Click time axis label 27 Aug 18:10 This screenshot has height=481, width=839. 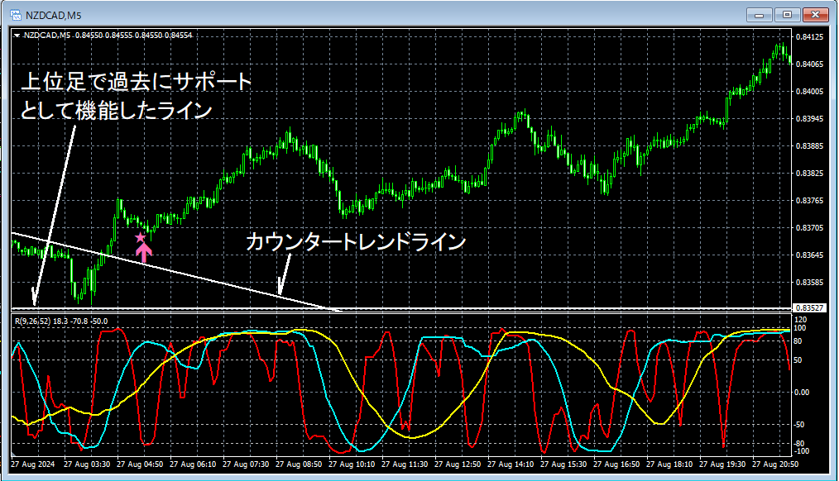click(x=669, y=464)
